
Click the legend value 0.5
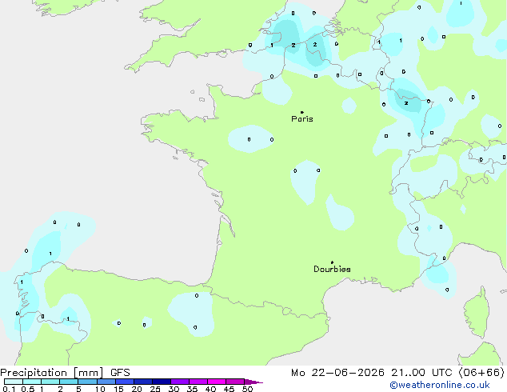coord(28,389)
